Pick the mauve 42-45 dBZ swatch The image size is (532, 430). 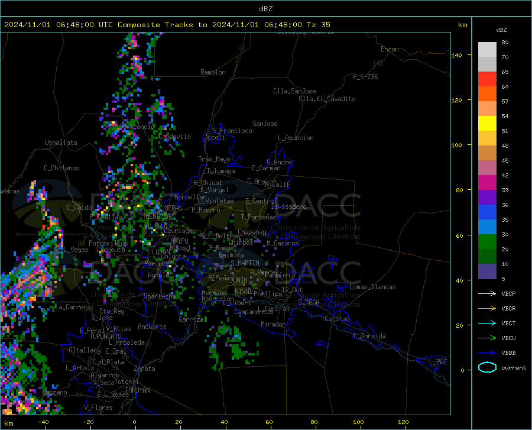pos(487,168)
